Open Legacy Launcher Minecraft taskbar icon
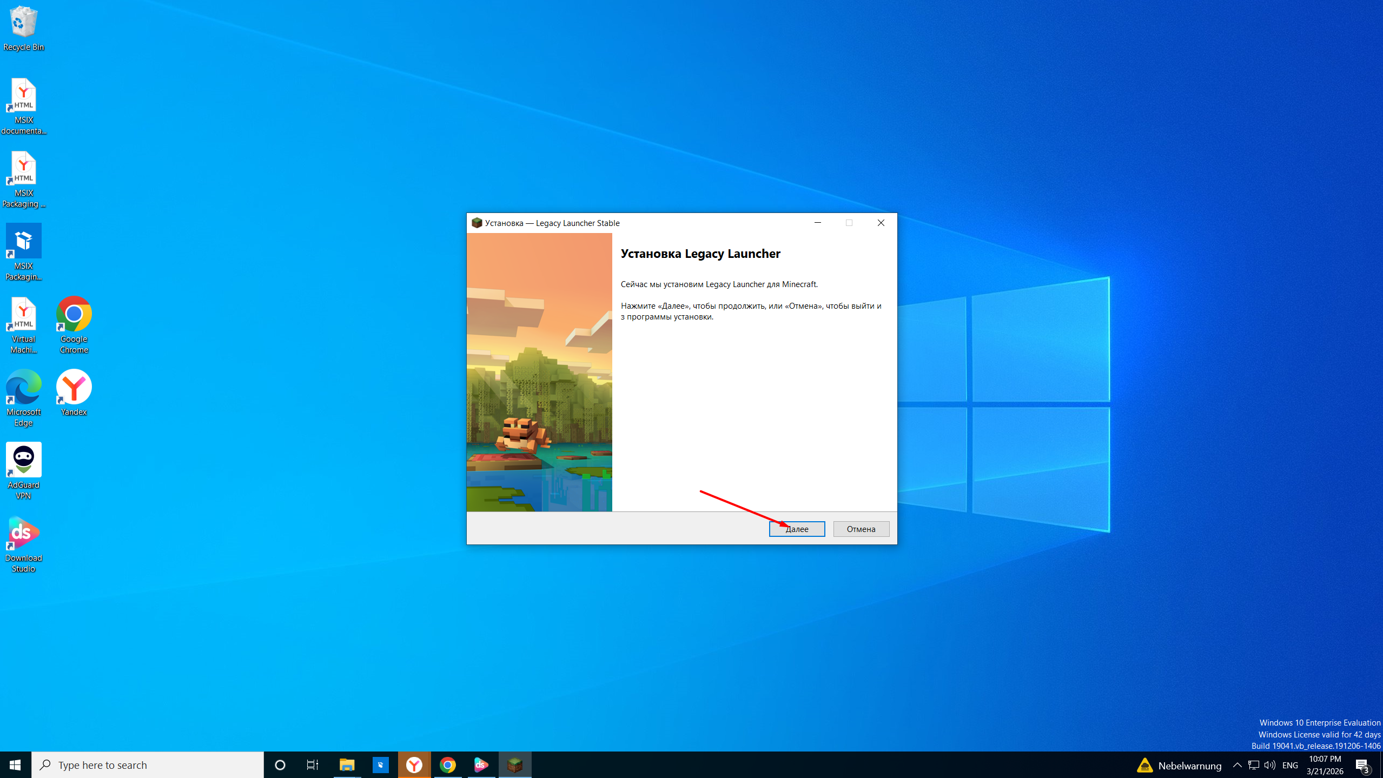Viewport: 1383px width, 778px height. [515, 764]
